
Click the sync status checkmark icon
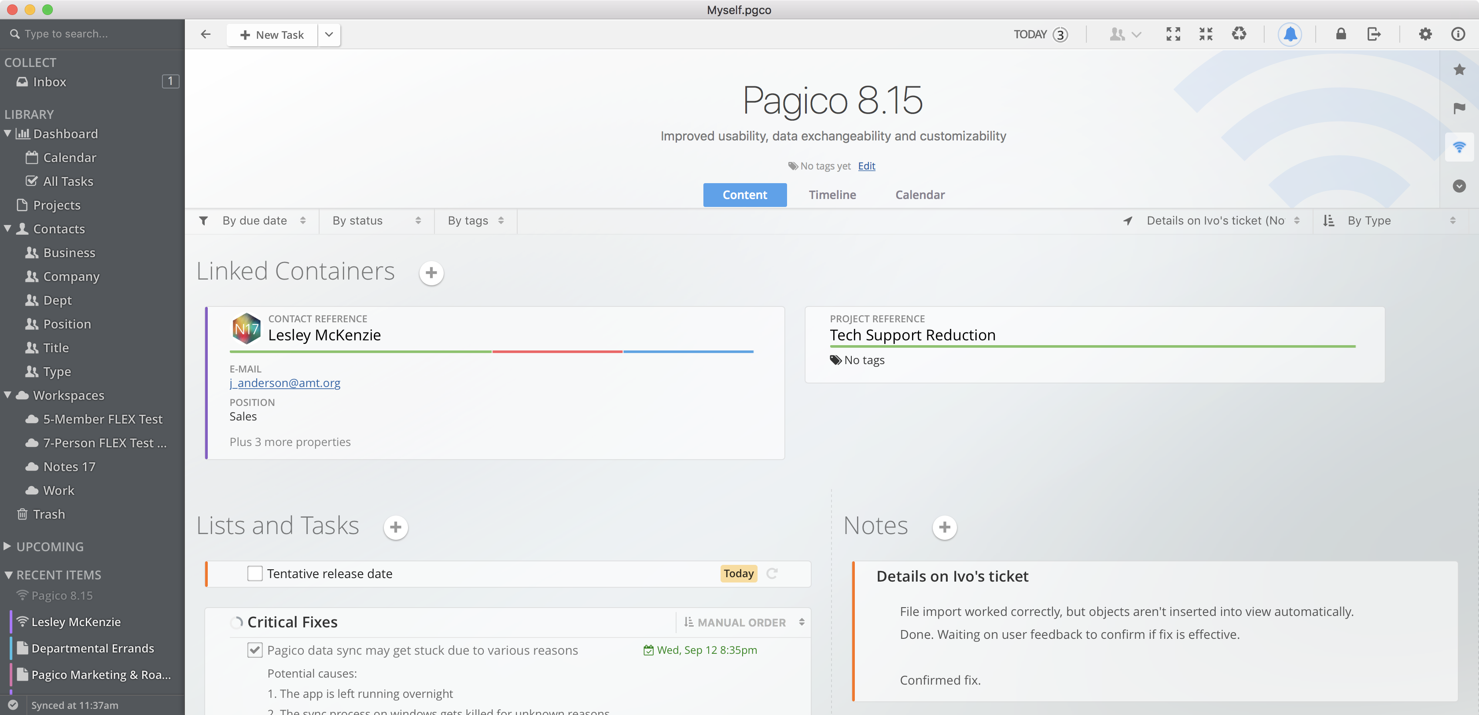pos(13,705)
